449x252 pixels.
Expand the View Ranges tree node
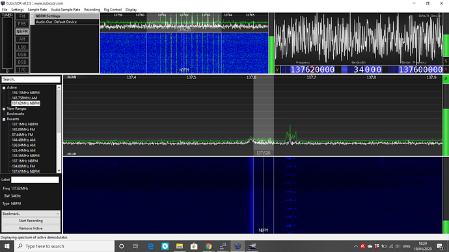pos(4,109)
